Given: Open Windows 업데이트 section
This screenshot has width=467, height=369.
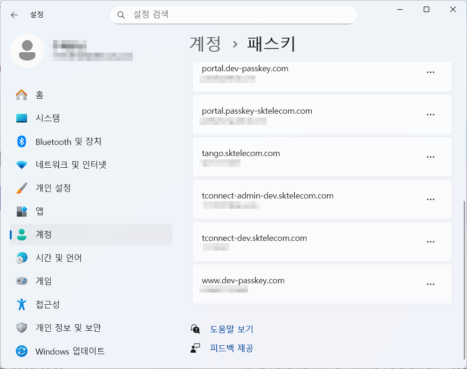Looking at the screenshot, I should (91, 351).
